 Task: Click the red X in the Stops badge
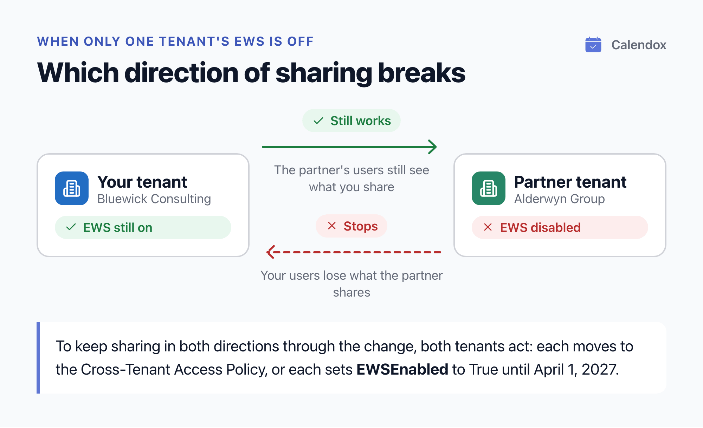click(332, 226)
